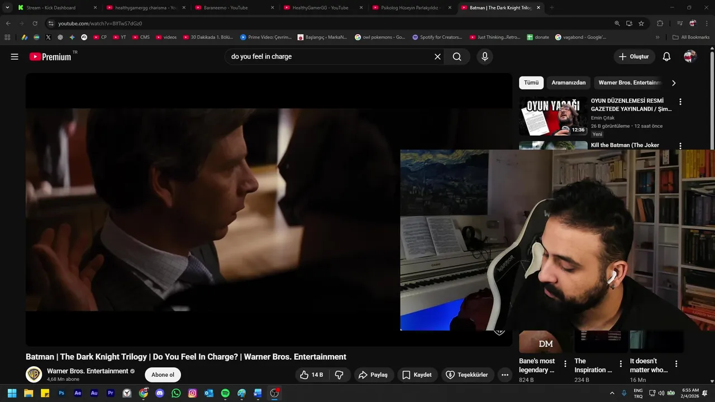Clear the search query with X

[x=437, y=56]
